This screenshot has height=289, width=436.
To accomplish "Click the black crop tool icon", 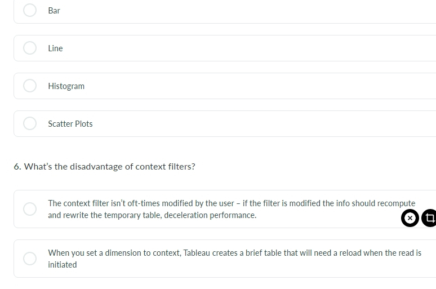I will [429, 218].
